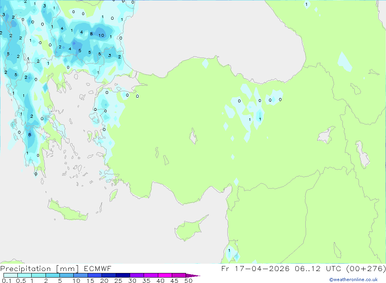Click the 40–45 mm magenta legend box

(x=165, y=275)
